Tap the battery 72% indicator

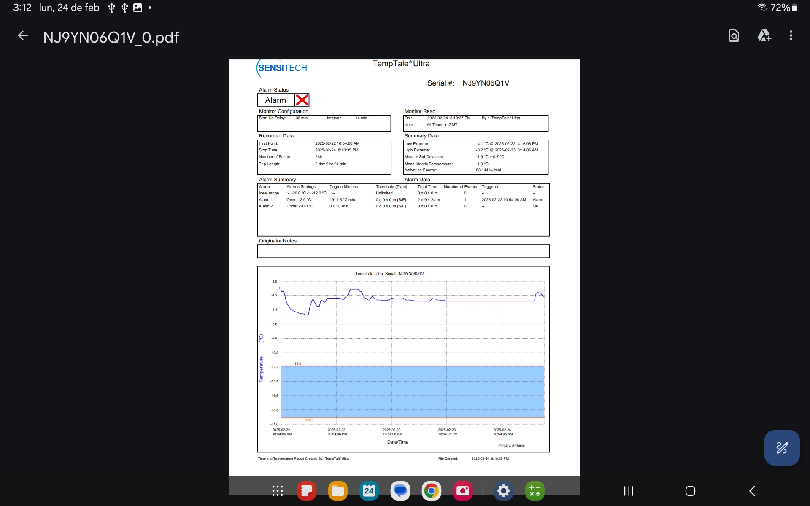pos(783,8)
